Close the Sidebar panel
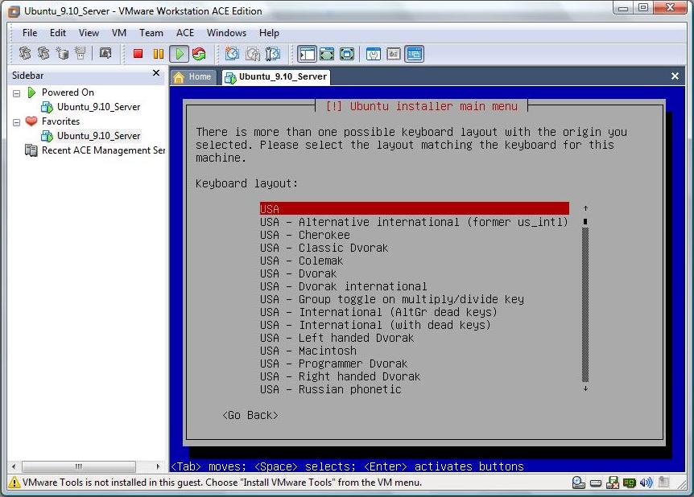Image resolution: width=694 pixels, height=497 pixels. (x=156, y=73)
